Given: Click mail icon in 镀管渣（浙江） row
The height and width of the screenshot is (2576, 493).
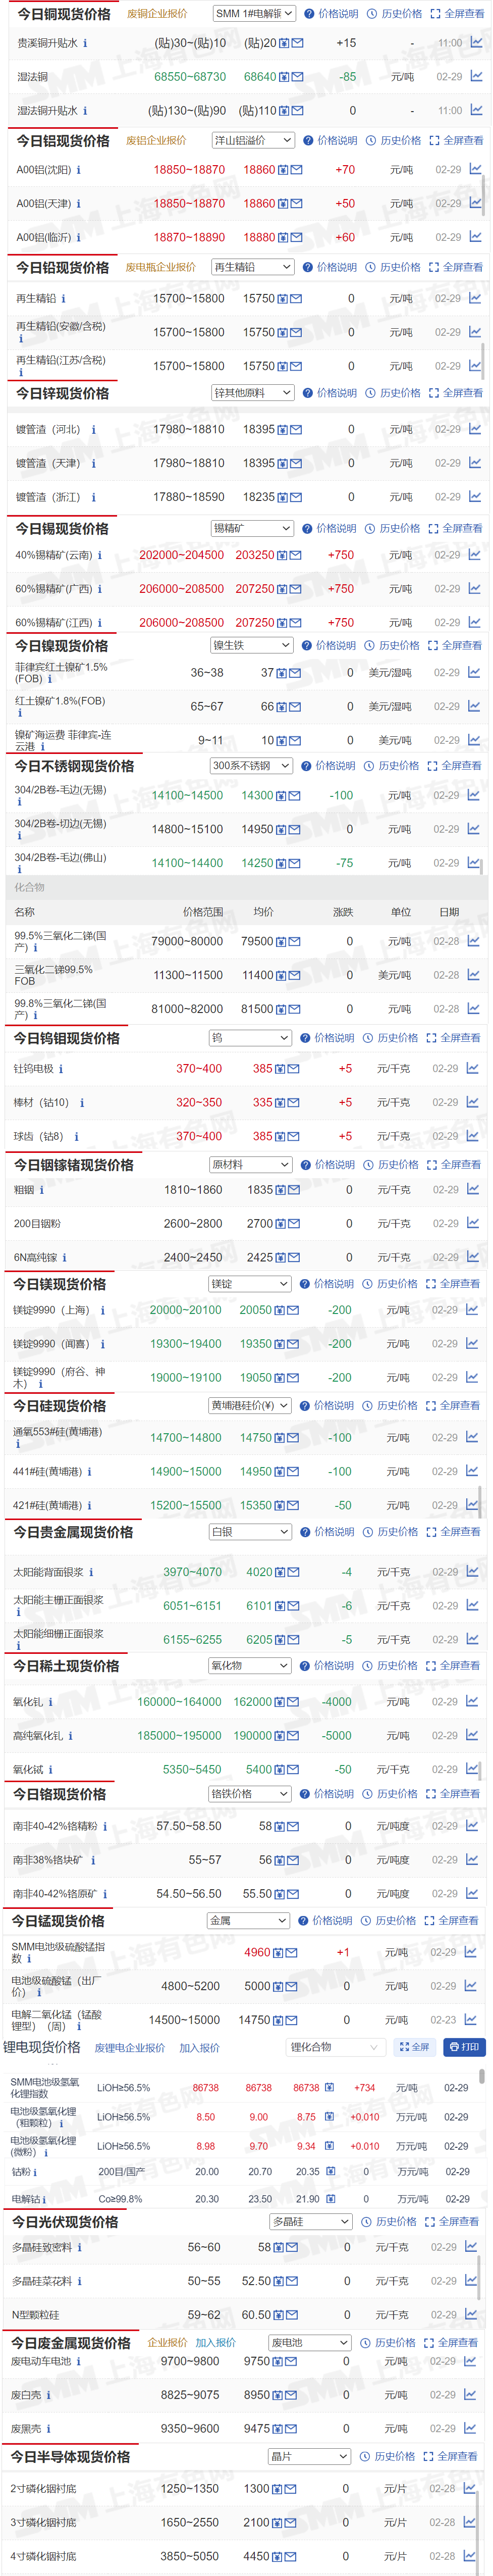Looking at the screenshot, I should point(296,497).
